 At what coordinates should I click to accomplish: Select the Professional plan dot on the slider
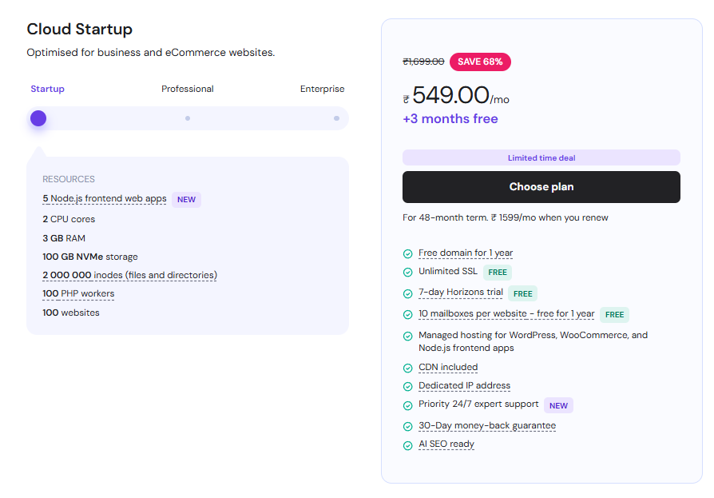[188, 118]
